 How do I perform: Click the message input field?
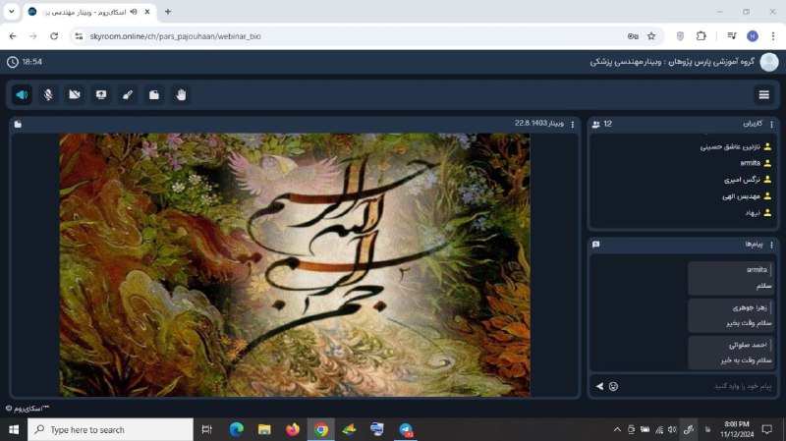click(x=697, y=386)
